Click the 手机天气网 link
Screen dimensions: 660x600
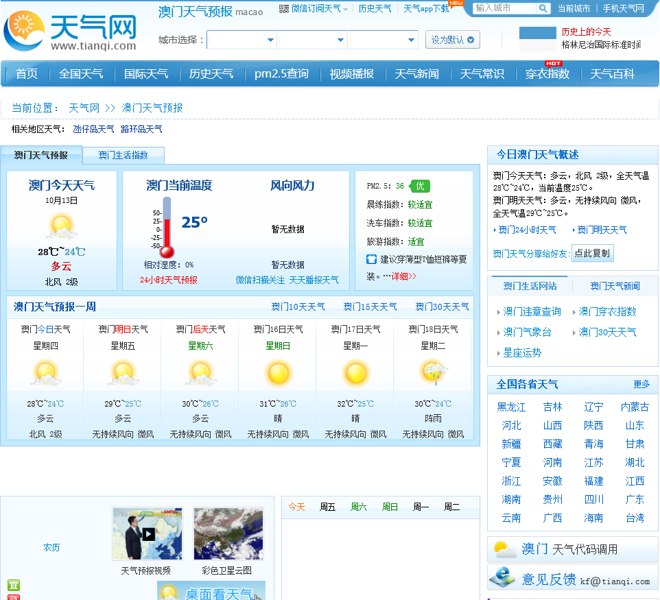[624, 8]
